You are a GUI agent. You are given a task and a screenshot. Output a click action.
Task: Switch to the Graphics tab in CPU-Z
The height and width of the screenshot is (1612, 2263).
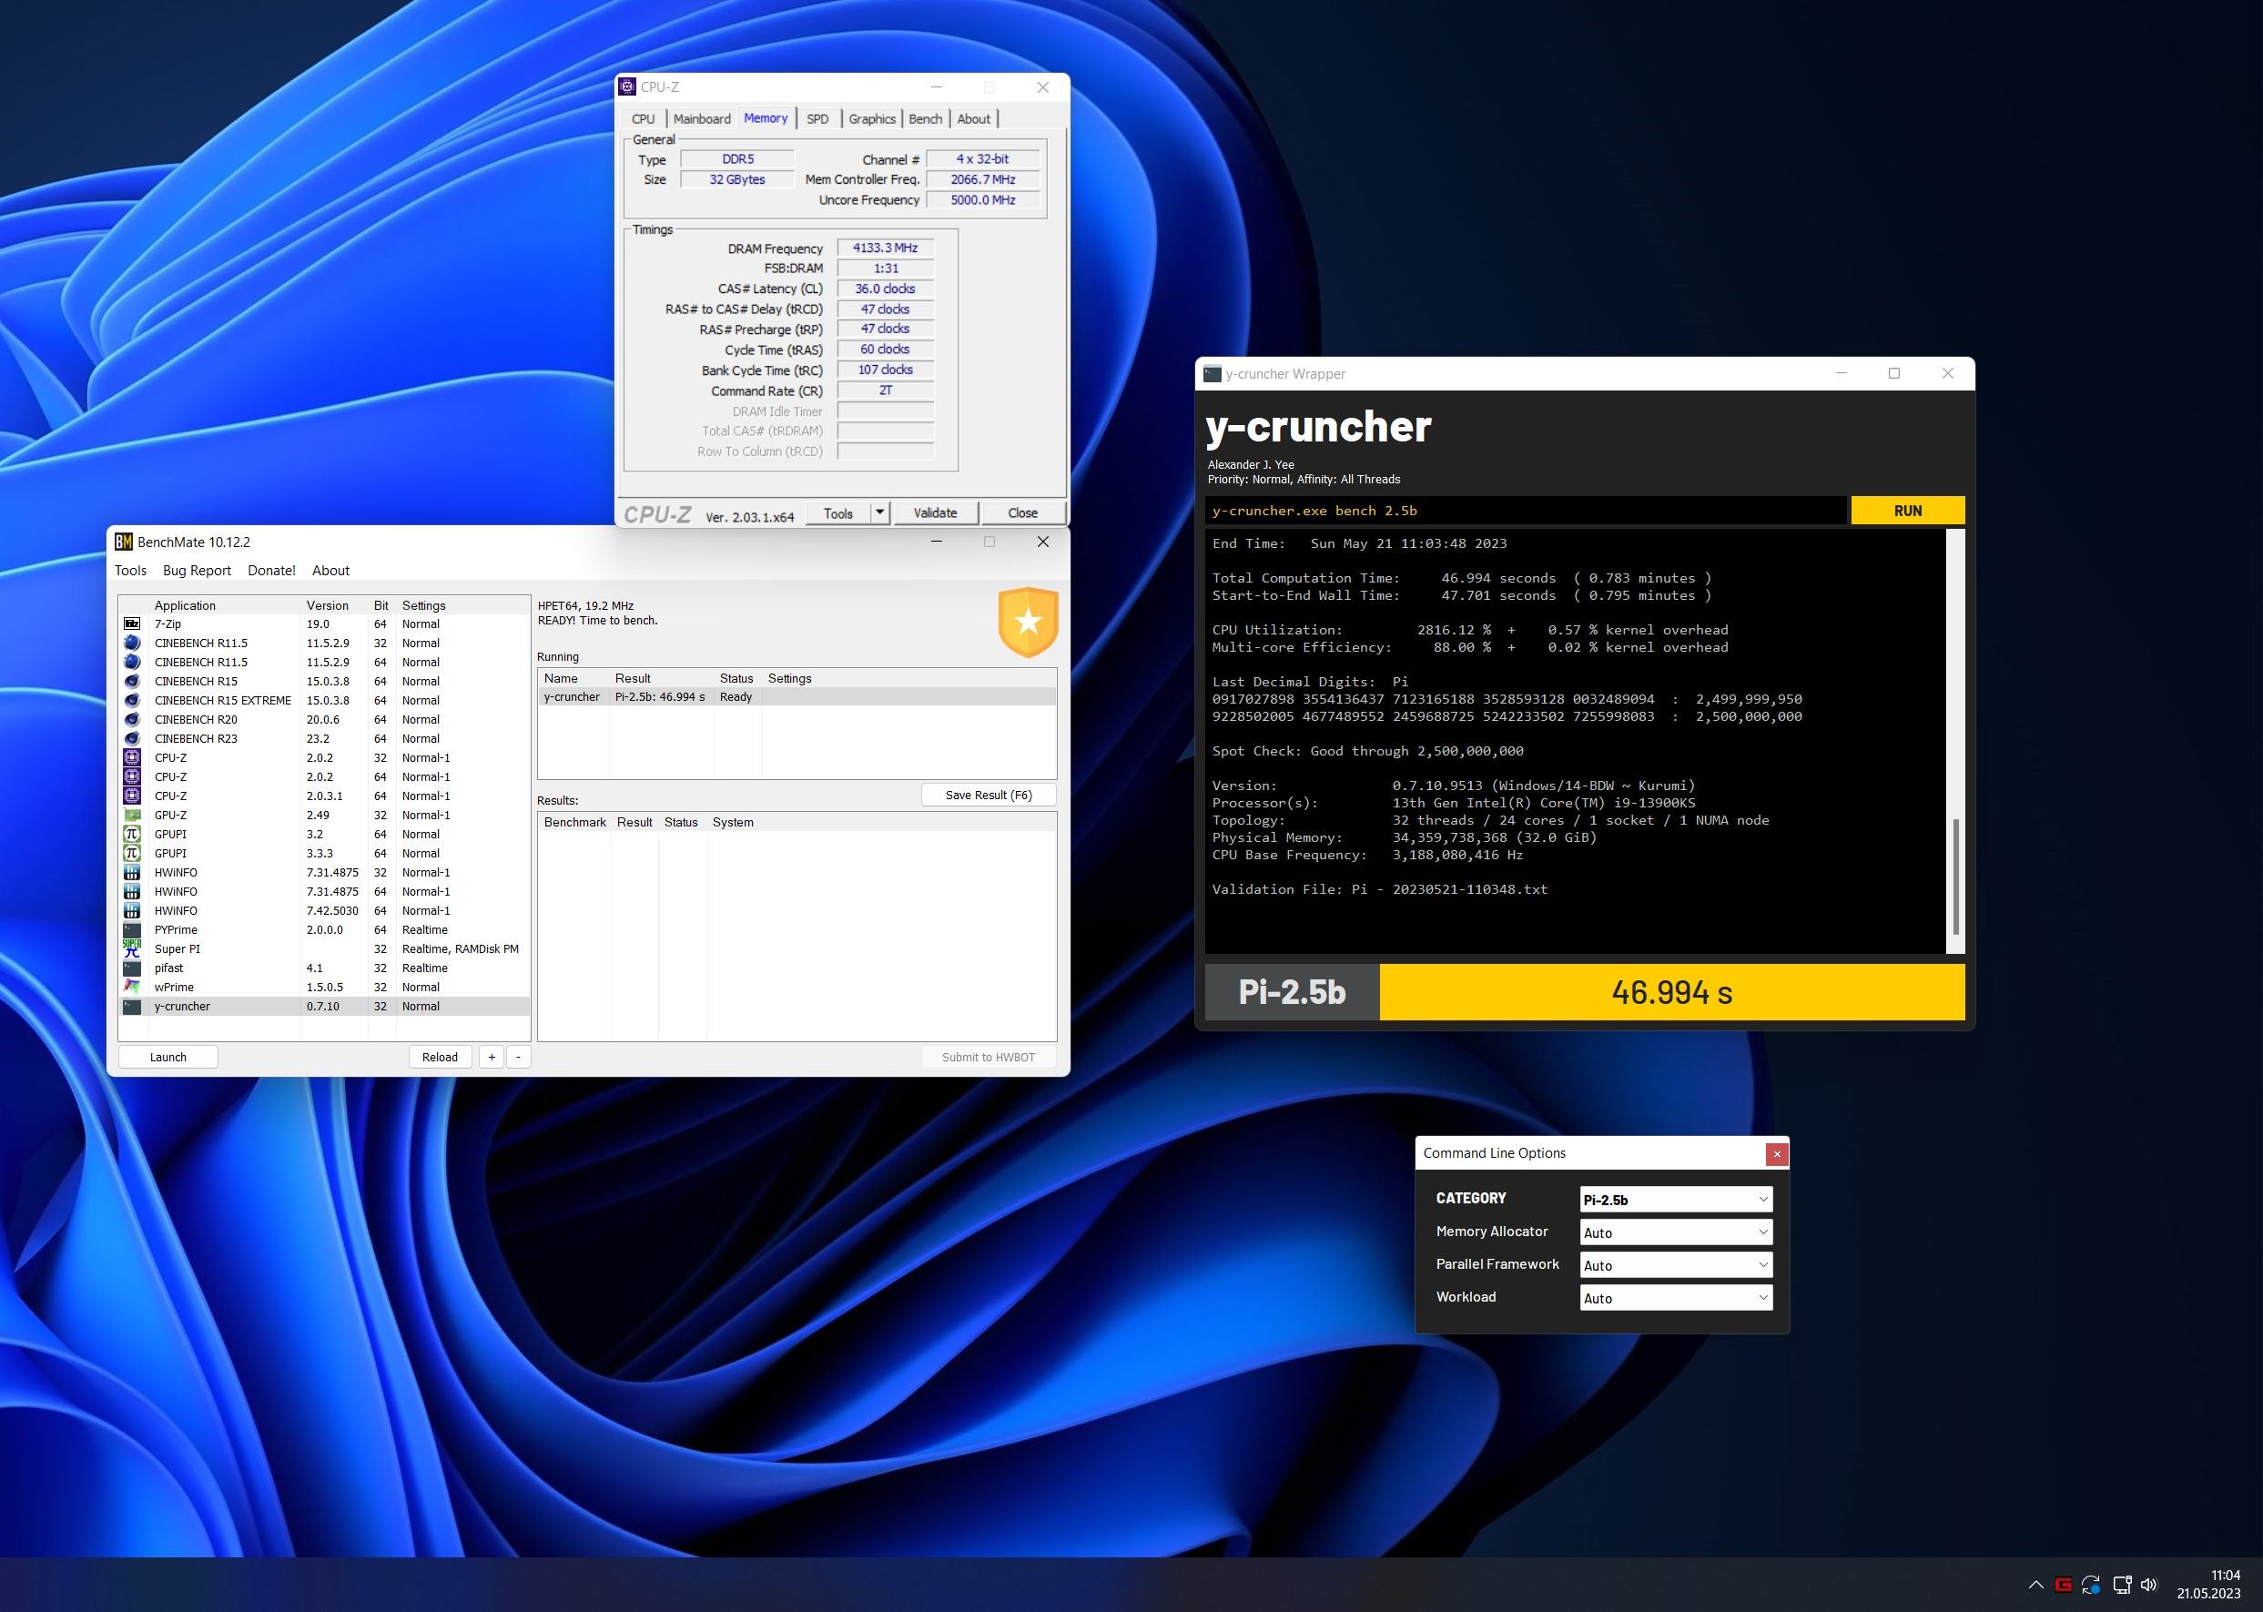[872, 119]
